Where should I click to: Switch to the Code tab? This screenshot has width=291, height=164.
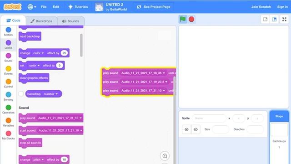[x=13, y=20]
